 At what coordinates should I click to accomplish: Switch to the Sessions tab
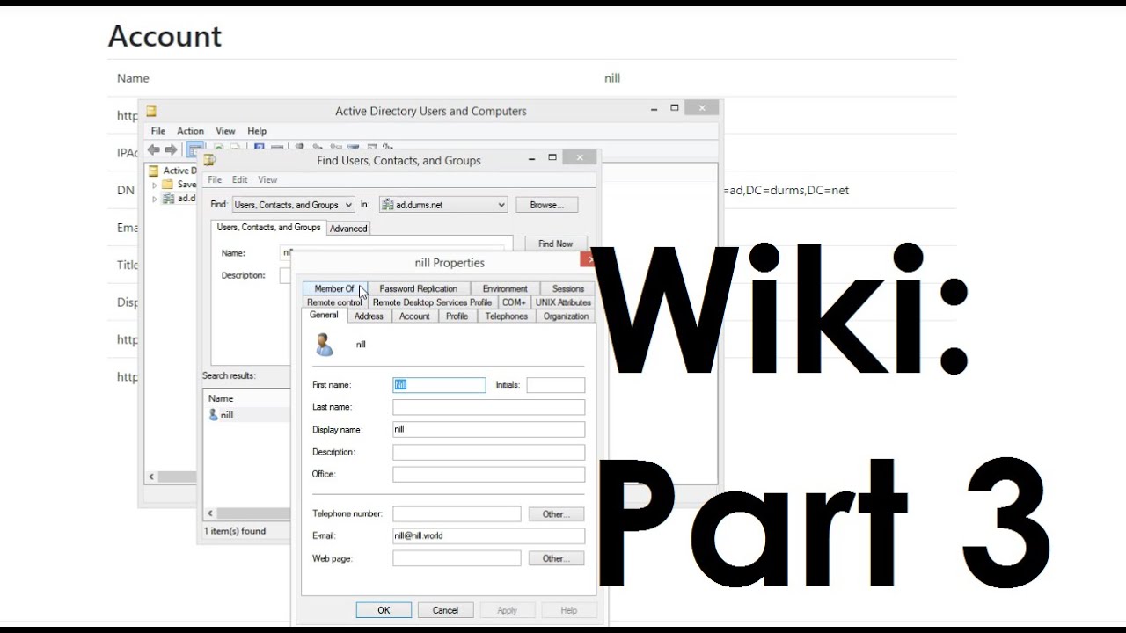pyautogui.click(x=567, y=288)
